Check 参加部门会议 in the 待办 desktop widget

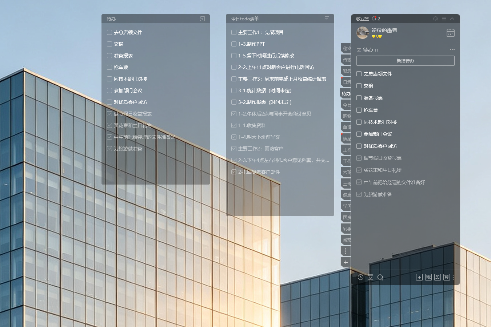point(109,90)
